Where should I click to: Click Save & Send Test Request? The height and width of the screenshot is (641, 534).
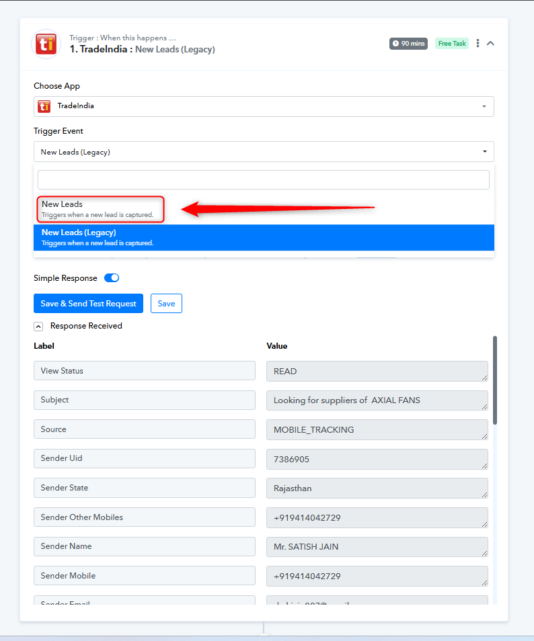(88, 303)
